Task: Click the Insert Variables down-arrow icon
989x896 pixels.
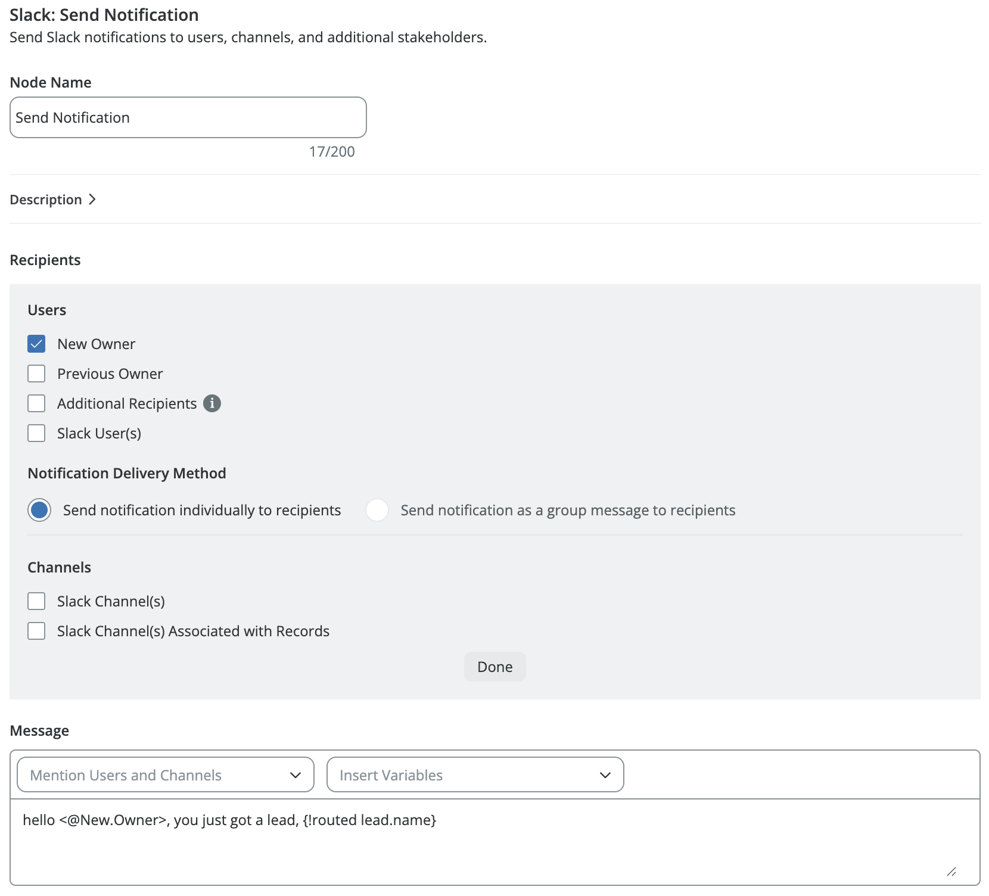Action: pyautogui.click(x=605, y=775)
